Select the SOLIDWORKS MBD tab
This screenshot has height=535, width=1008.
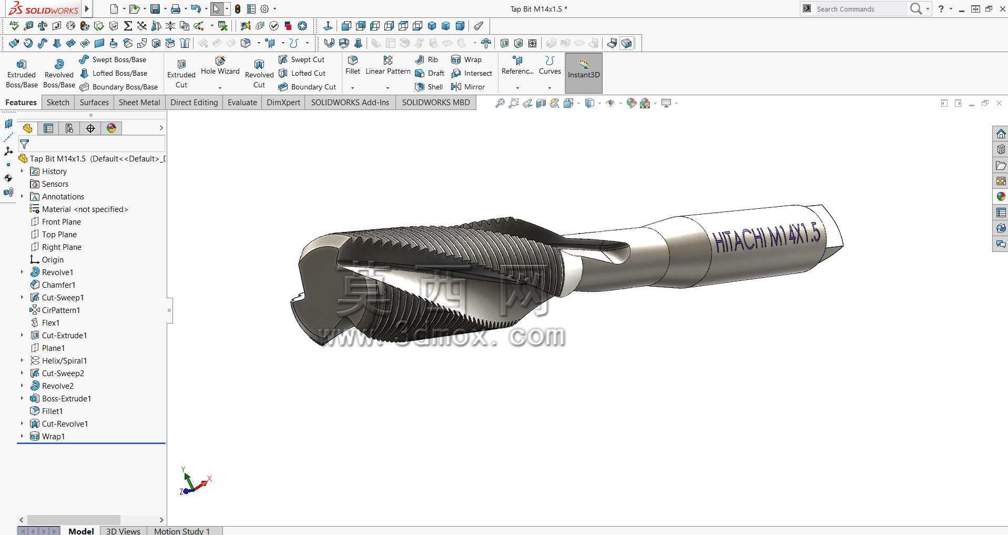coord(436,103)
